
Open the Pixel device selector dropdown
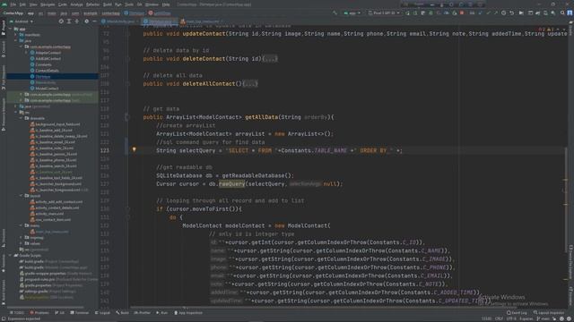384,13
